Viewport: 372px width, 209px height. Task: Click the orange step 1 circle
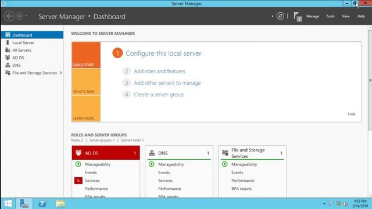[117, 53]
